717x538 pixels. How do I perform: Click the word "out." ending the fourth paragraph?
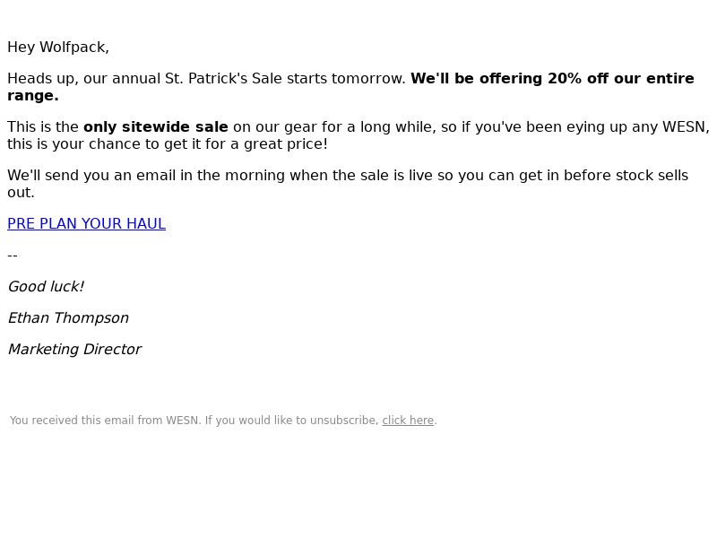click(x=21, y=193)
